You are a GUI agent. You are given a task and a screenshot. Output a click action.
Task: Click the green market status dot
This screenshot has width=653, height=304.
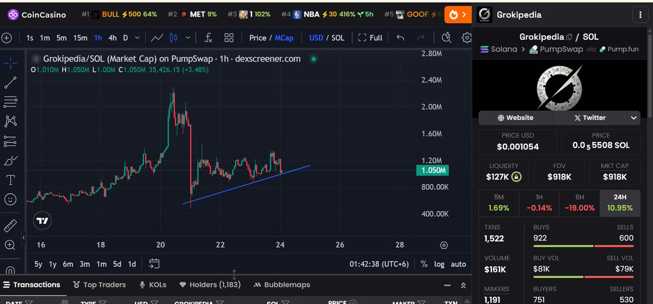click(313, 59)
